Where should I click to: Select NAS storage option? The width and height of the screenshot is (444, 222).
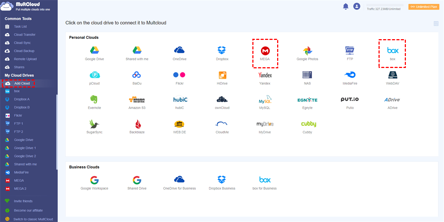click(307, 78)
